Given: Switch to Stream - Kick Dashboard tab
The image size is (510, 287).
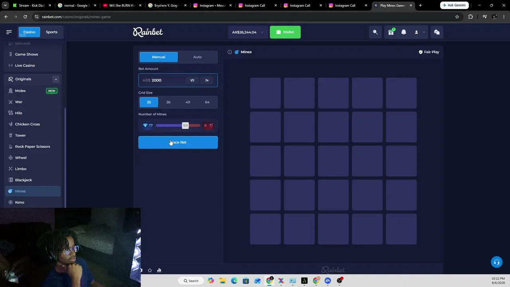Looking at the screenshot, I should 32,5.
